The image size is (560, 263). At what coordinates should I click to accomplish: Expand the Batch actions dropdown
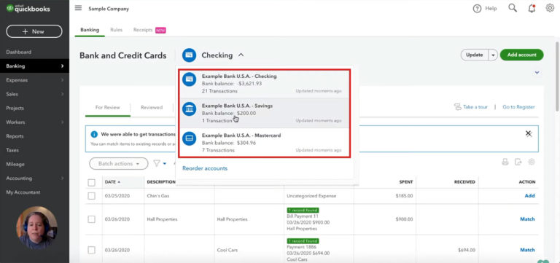[x=119, y=163]
